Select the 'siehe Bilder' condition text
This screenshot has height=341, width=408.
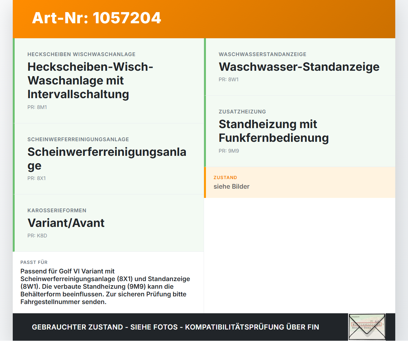231,186
